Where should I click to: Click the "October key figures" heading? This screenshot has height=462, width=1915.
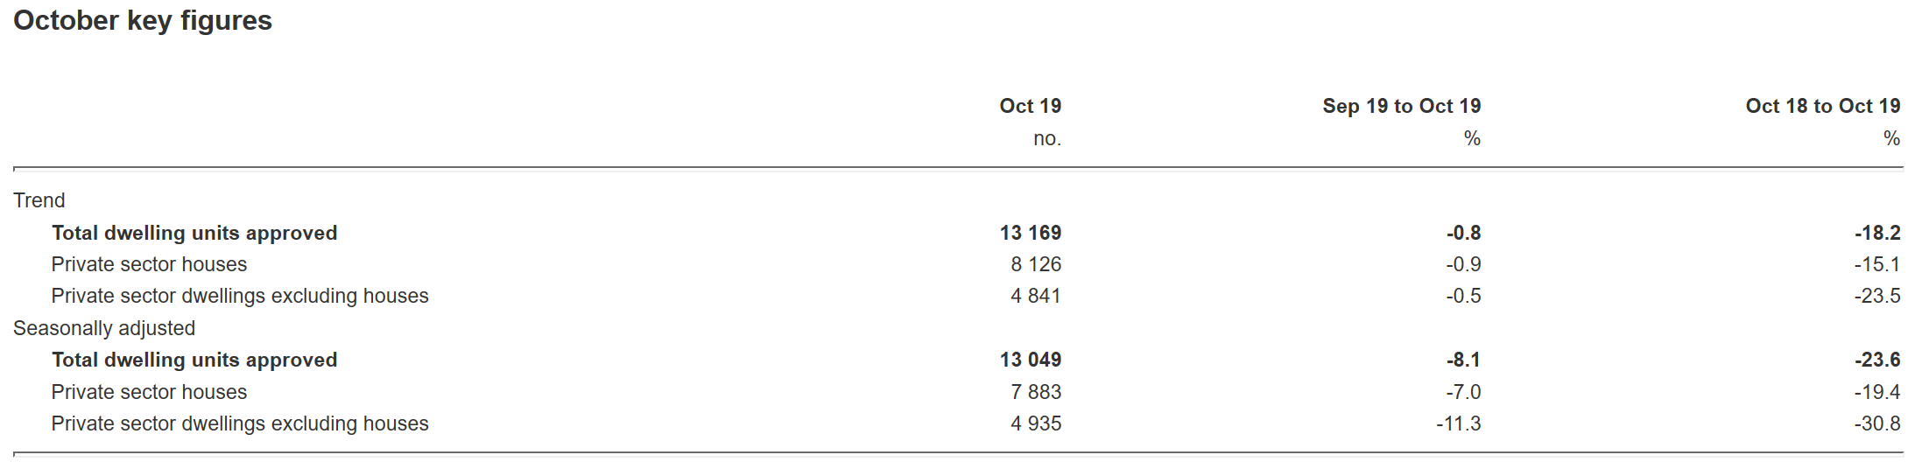pyautogui.click(x=143, y=20)
